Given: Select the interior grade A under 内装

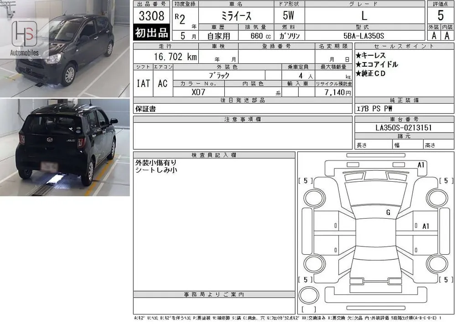Looking at the screenshot, I should (x=447, y=36).
